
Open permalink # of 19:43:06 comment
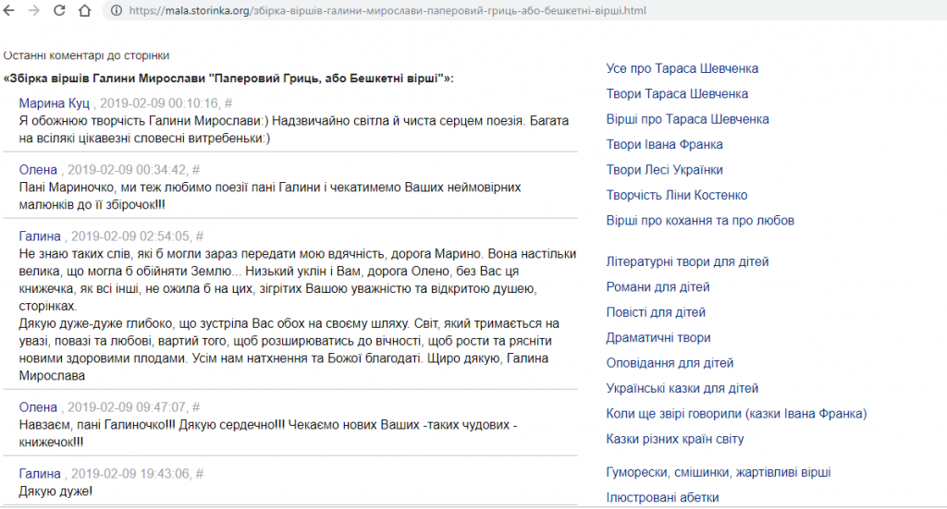coord(200,473)
